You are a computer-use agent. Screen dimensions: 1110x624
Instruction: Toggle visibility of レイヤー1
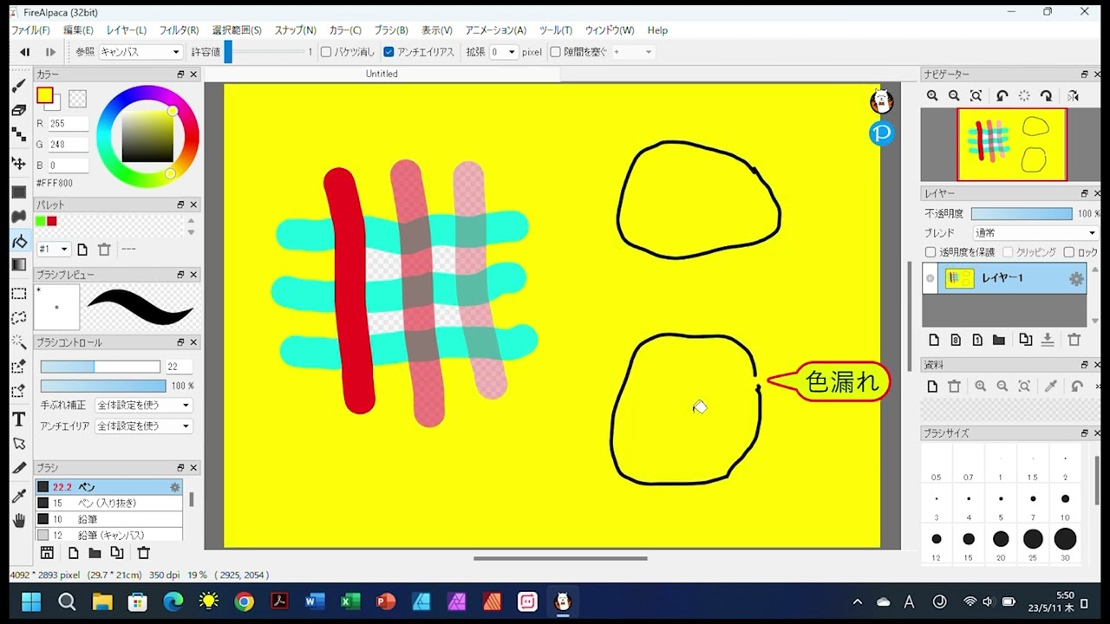click(x=930, y=278)
